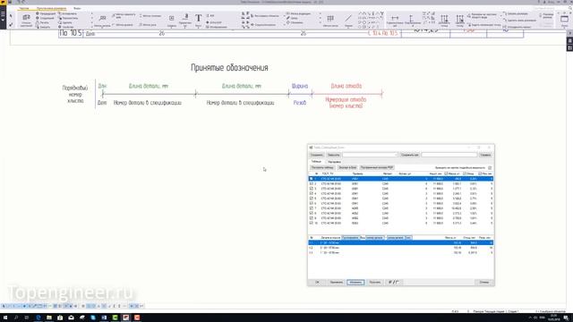Open the notification center in the system tray
The height and width of the screenshot is (322, 573).
pyautogui.click(x=566, y=318)
